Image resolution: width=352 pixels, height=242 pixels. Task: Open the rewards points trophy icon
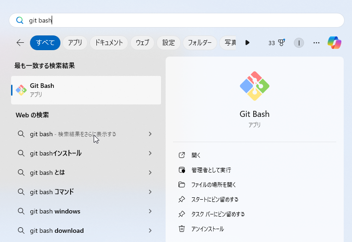[281, 42]
